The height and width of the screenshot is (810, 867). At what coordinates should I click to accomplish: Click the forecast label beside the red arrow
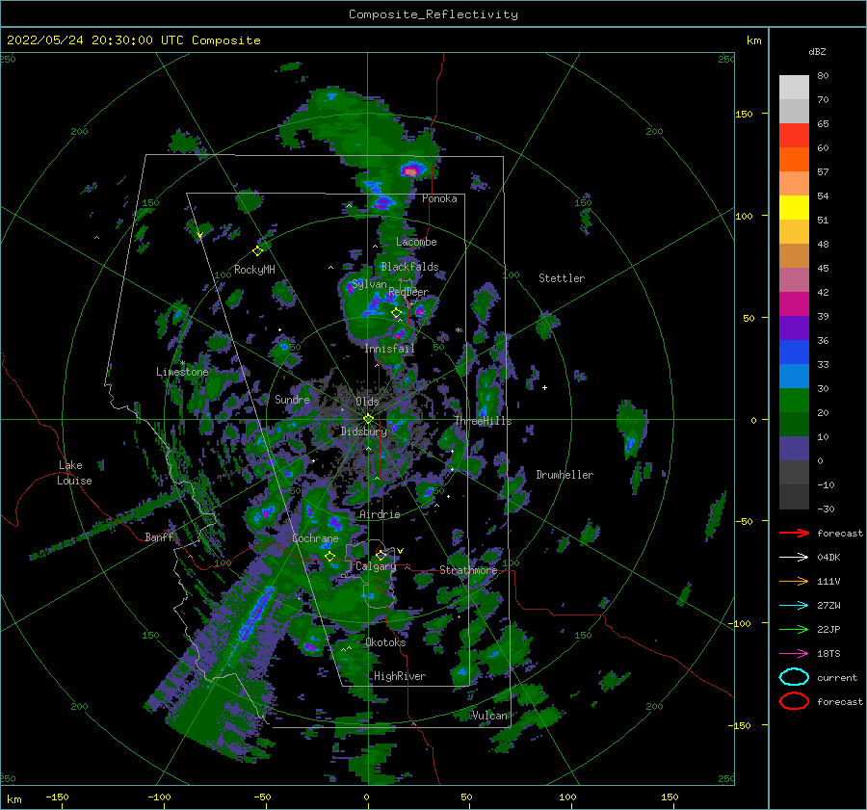point(840,534)
